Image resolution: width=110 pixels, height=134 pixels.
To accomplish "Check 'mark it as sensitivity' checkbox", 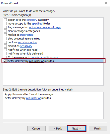I will pos(5,46).
